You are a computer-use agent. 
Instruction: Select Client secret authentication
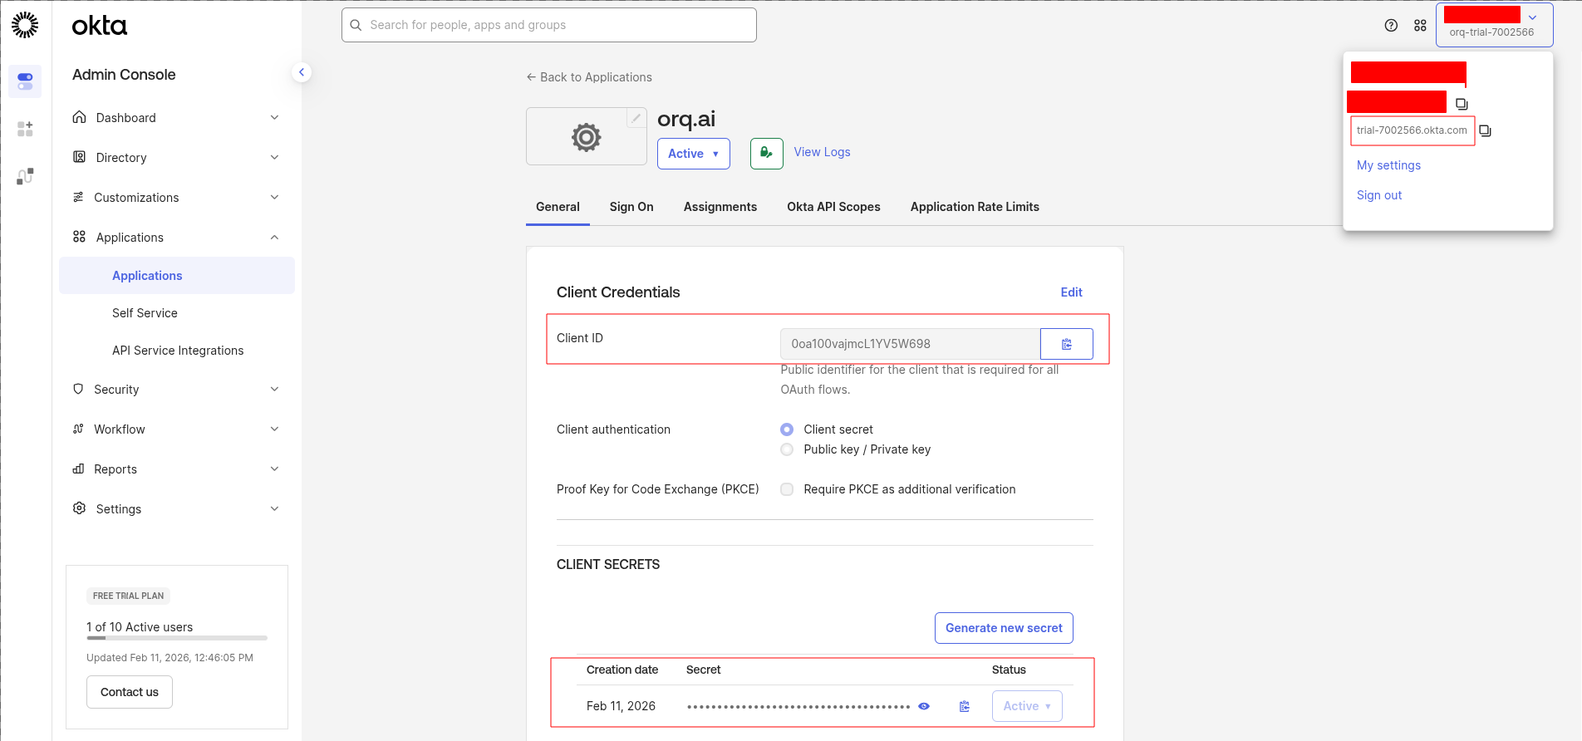click(x=787, y=429)
